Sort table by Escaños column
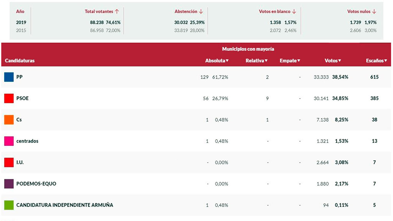 (x=376, y=61)
